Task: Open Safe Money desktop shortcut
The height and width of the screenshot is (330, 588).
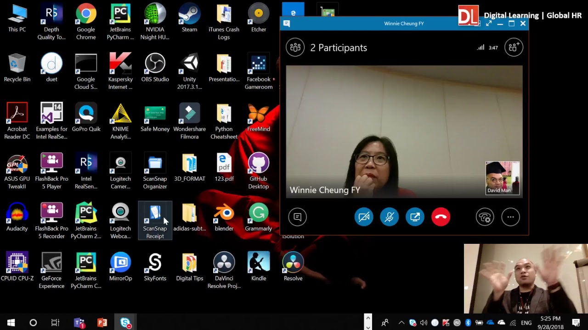Action: click(x=155, y=118)
